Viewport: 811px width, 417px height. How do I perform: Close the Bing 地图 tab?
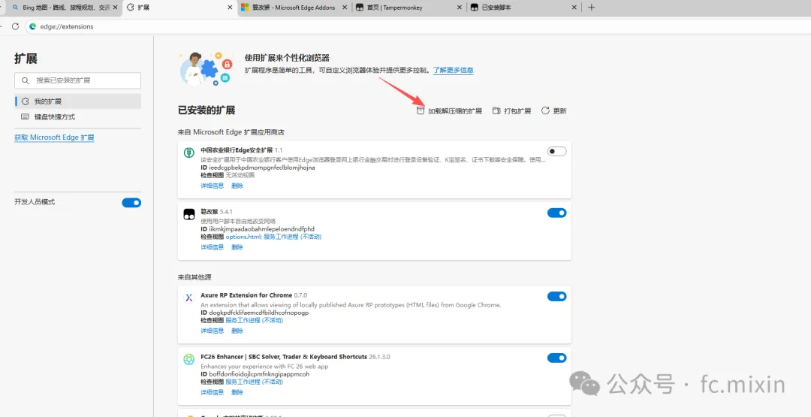click(114, 8)
